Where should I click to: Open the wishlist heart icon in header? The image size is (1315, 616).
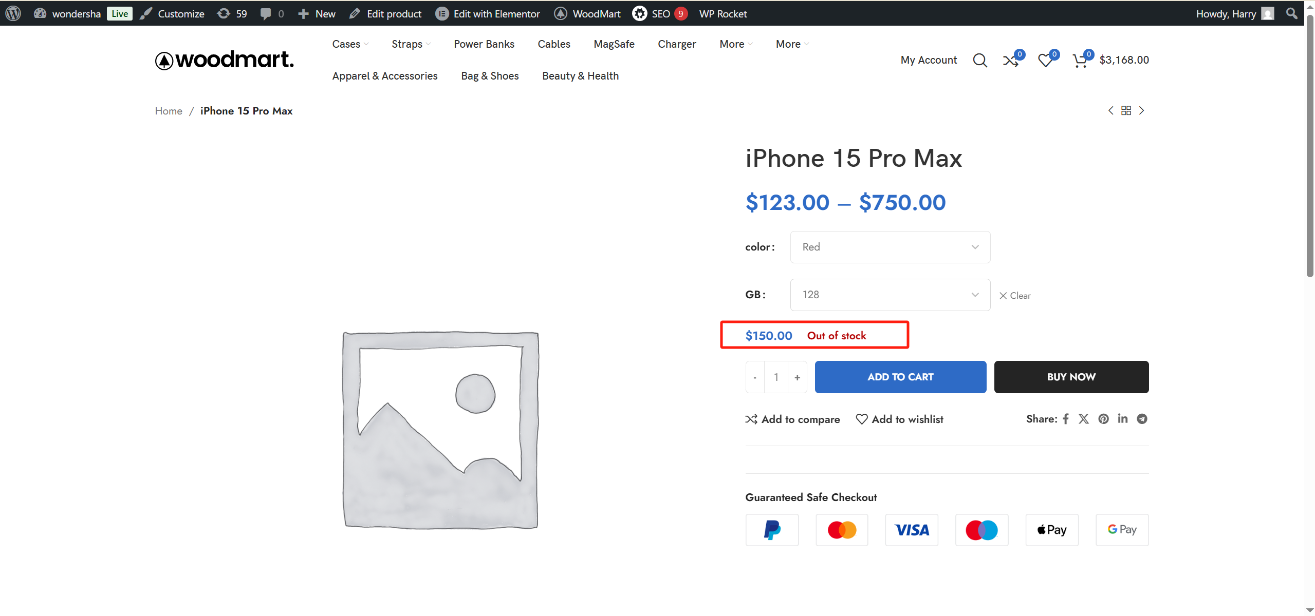click(1045, 61)
